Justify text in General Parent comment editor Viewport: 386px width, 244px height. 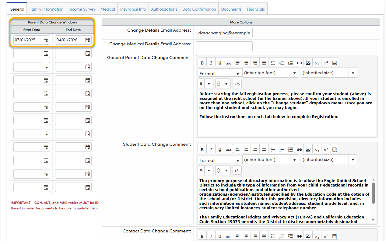(264, 63)
